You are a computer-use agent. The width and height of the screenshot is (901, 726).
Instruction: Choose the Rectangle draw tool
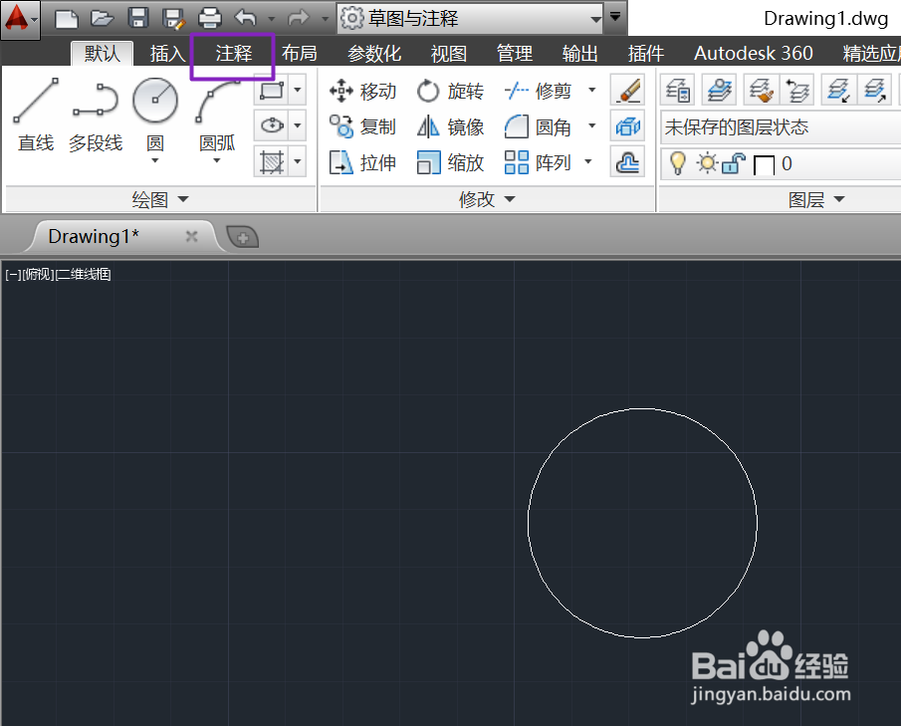[x=272, y=91]
